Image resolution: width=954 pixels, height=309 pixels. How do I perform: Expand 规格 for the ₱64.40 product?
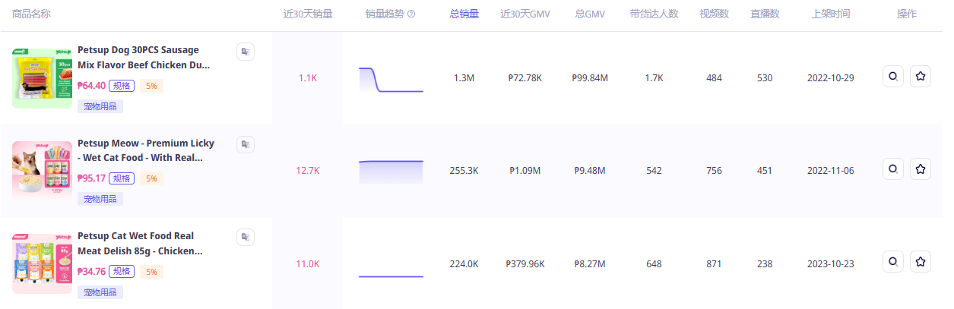point(122,86)
